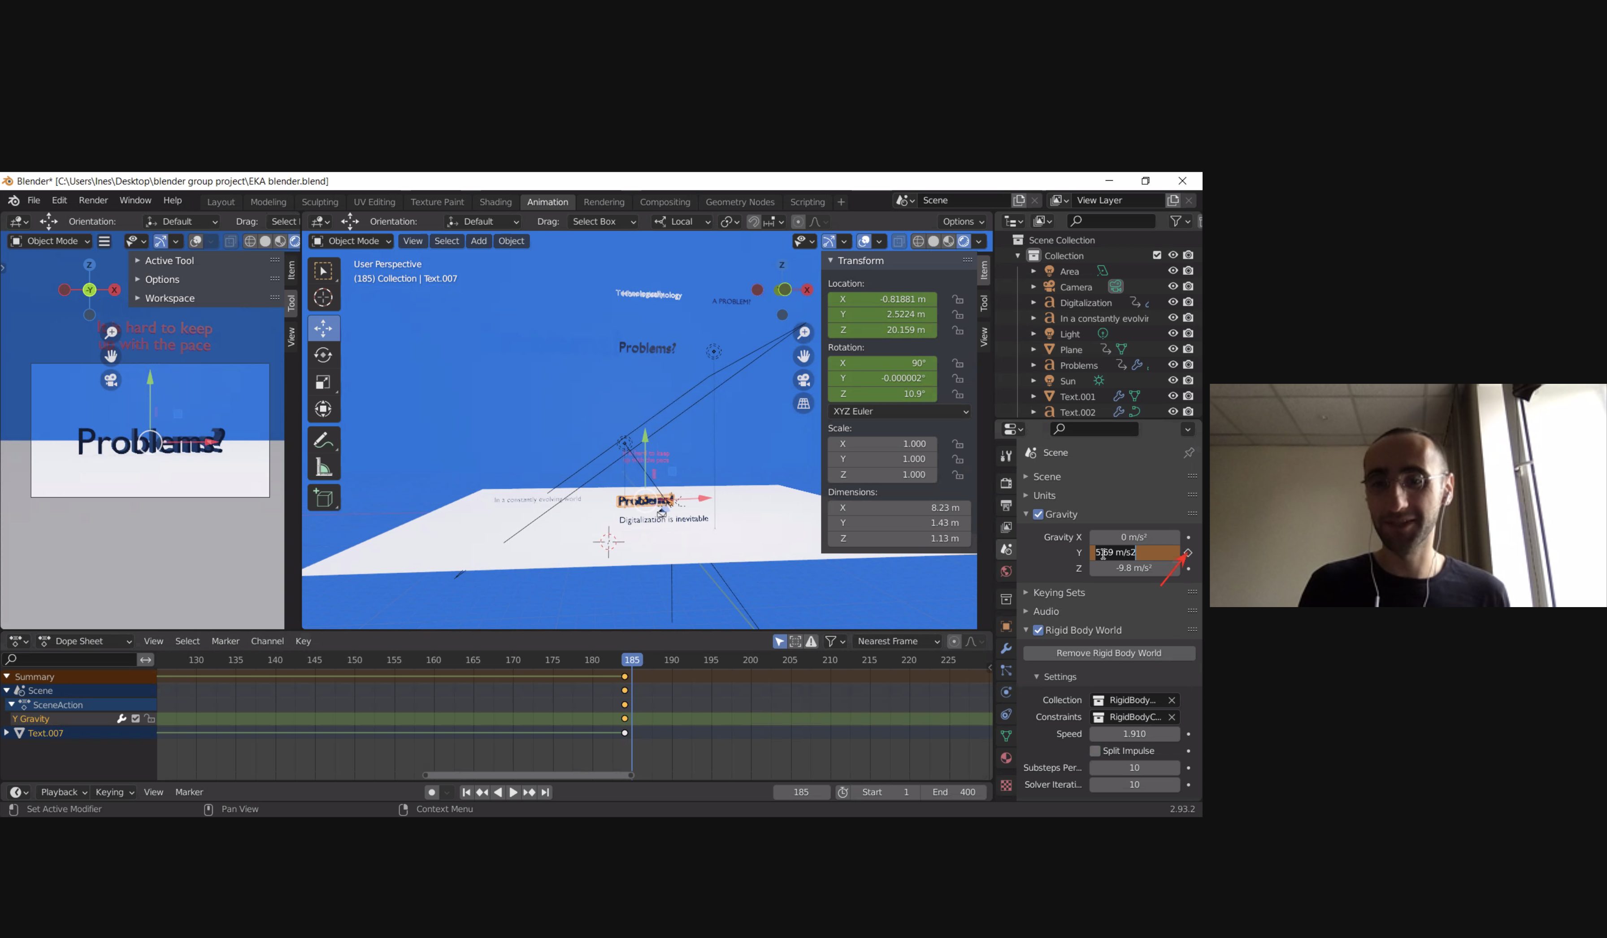This screenshot has width=1607, height=938.
Task: Open the Dope Sheet mode dropdown
Action: (x=85, y=642)
